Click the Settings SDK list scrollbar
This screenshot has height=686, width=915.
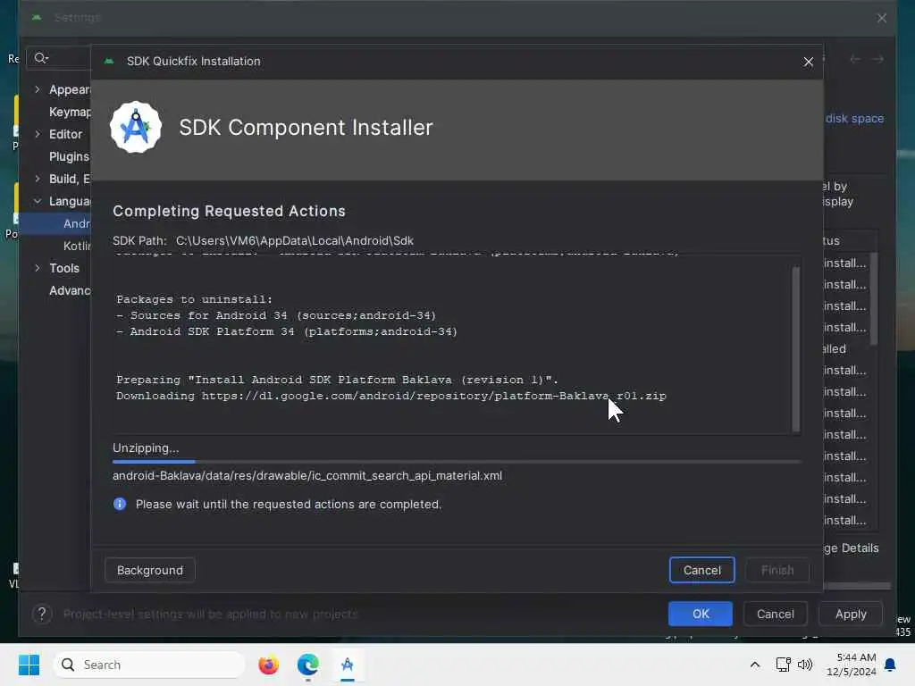pyautogui.click(x=874, y=298)
